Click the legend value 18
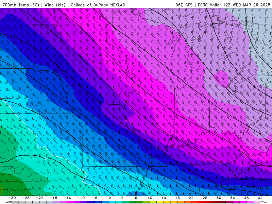272x204 pixels. coord(177,198)
